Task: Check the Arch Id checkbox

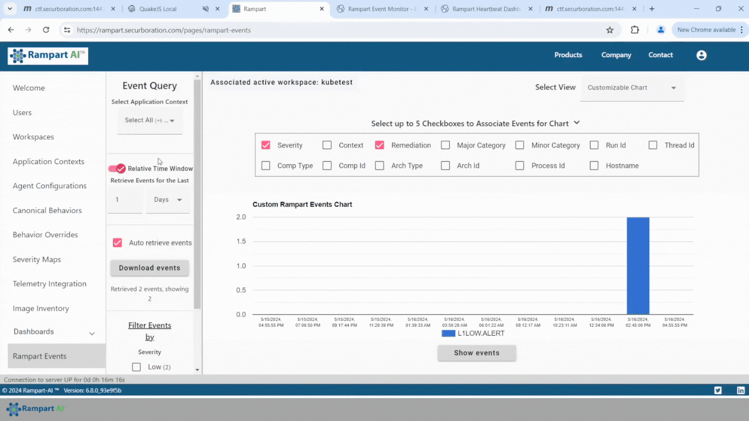Action: click(x=445, y=166)
